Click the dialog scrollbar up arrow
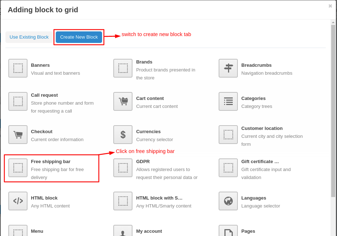This screenshot has height=236, width=337. (x=333, y=22)
